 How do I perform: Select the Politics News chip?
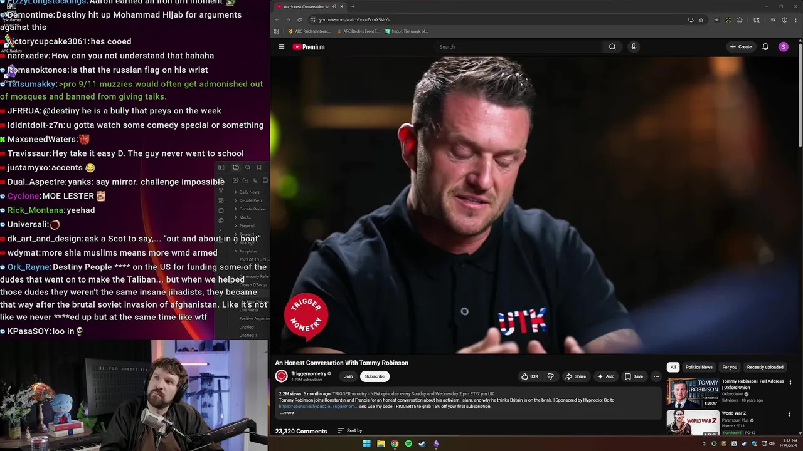pos(699,367)
